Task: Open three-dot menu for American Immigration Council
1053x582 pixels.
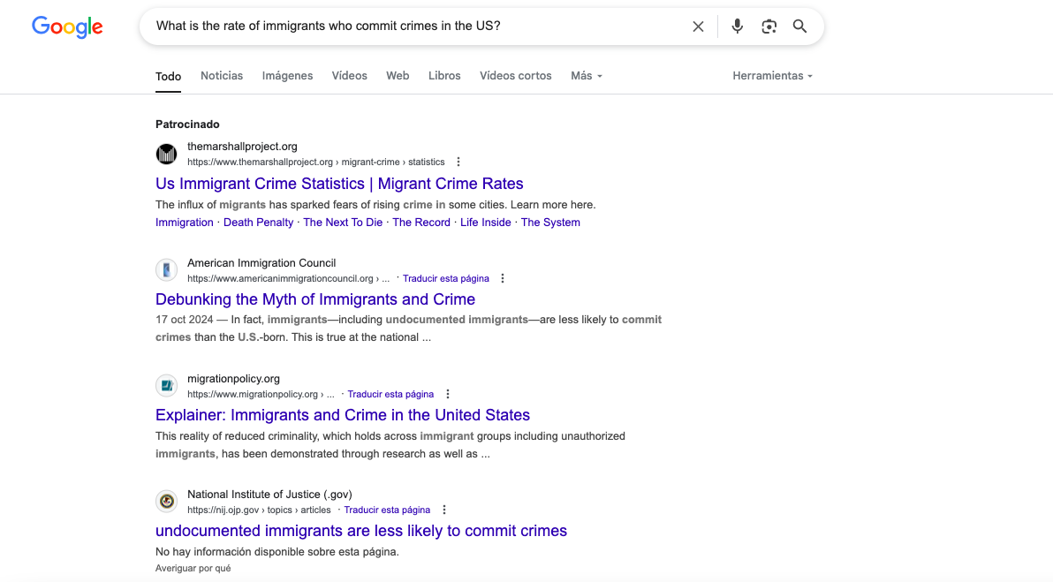Action: (503, 278)
